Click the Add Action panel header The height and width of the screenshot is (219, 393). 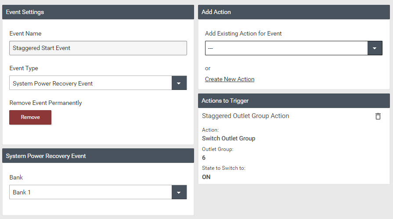294,12
